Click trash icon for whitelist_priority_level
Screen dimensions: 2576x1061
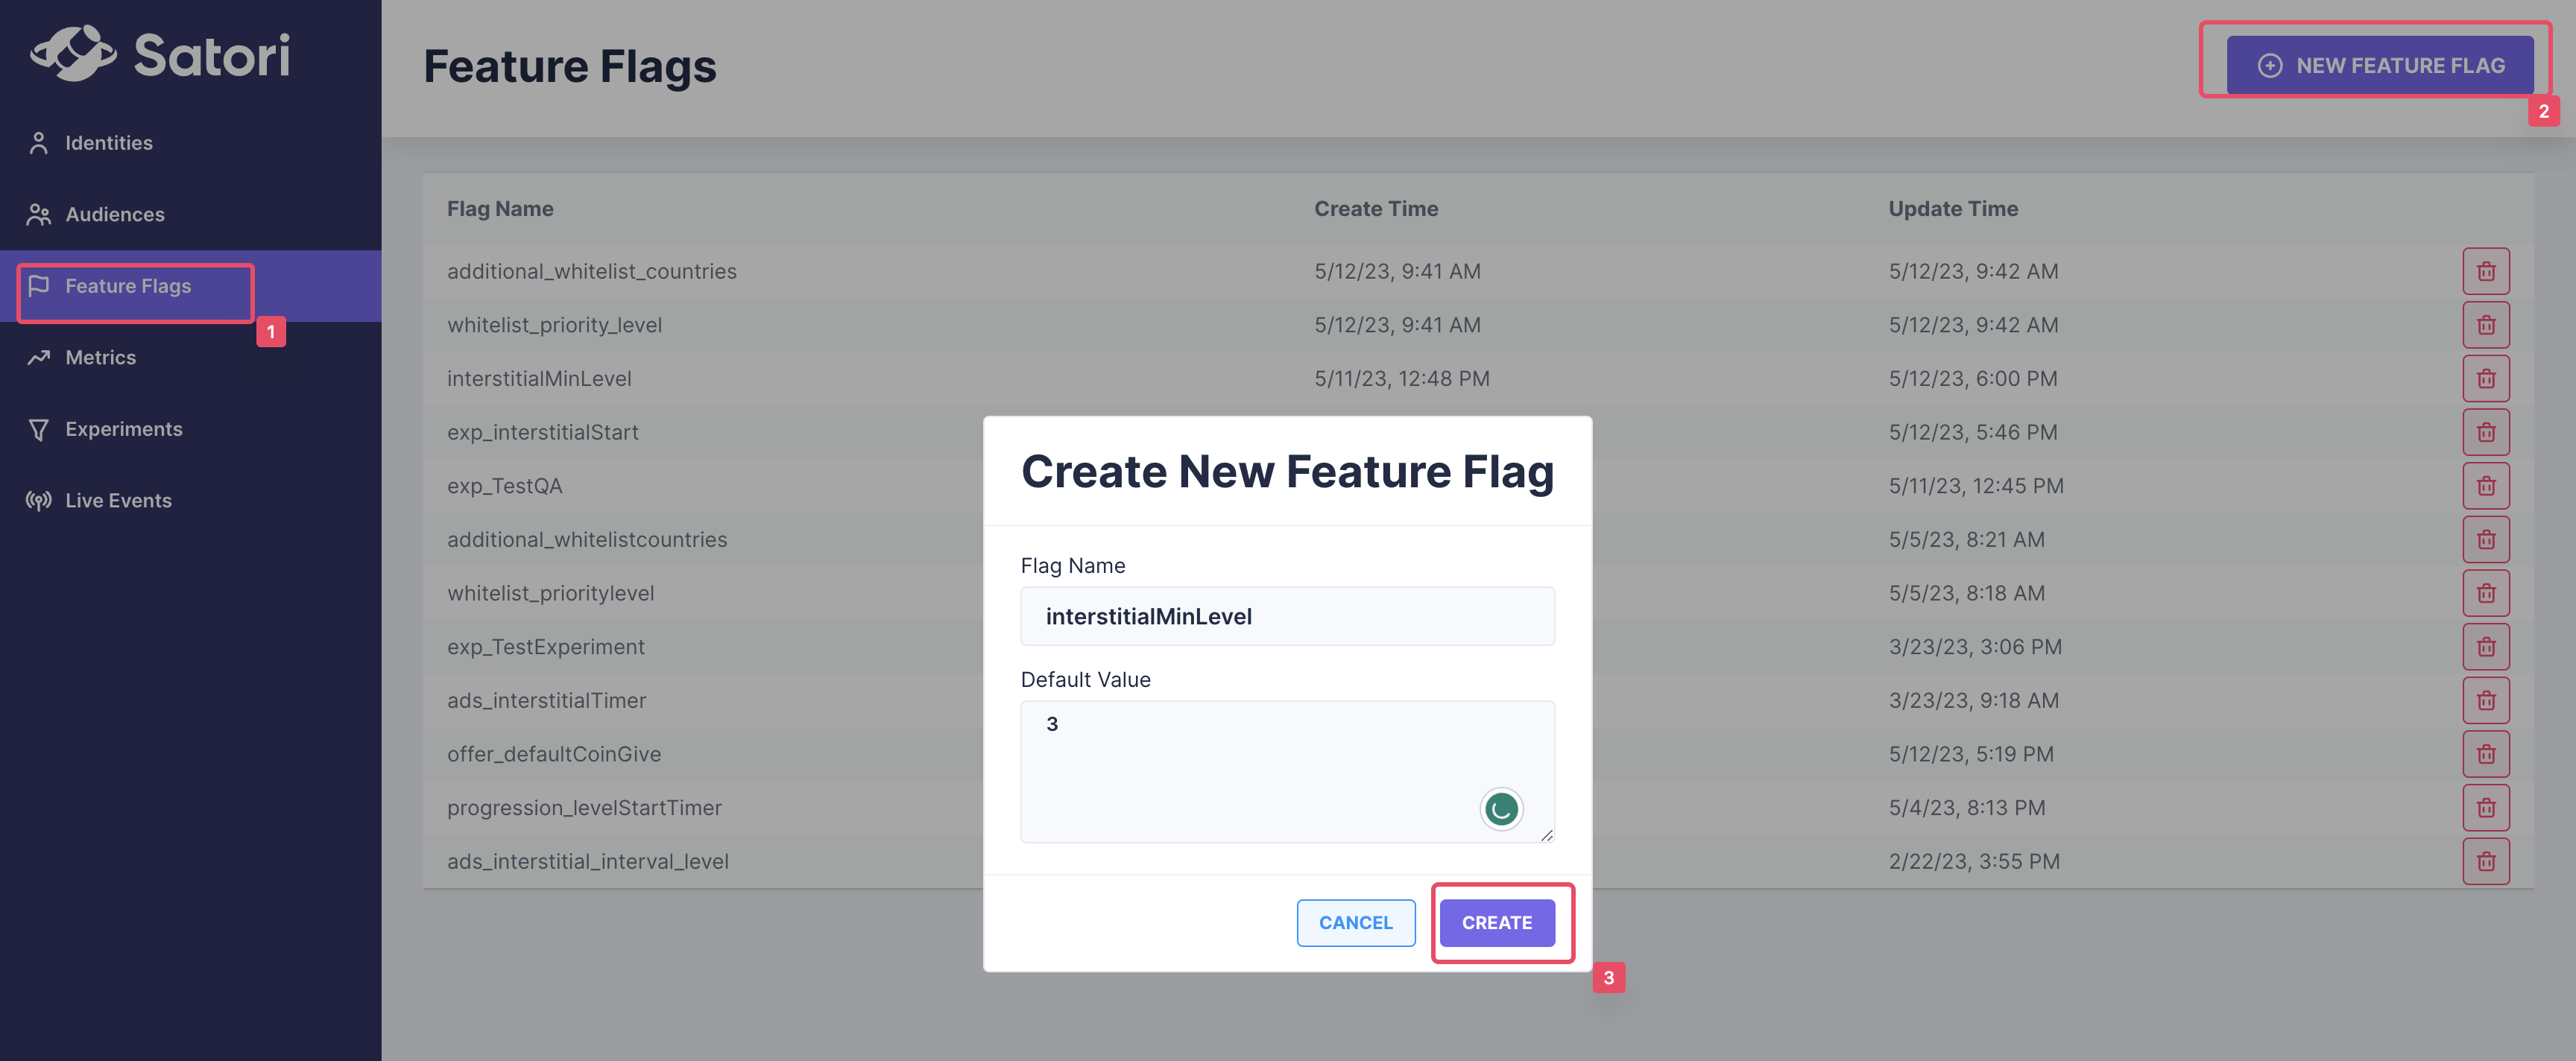pos(2485,325)
